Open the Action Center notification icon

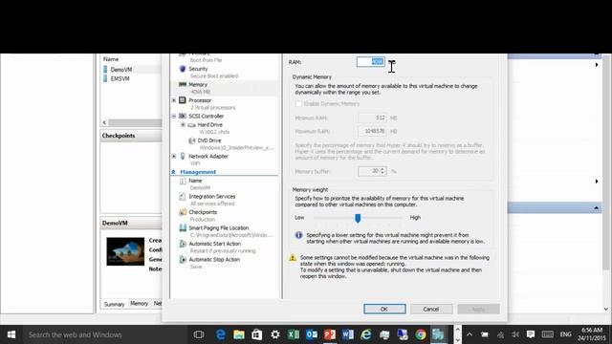[531, 334]
